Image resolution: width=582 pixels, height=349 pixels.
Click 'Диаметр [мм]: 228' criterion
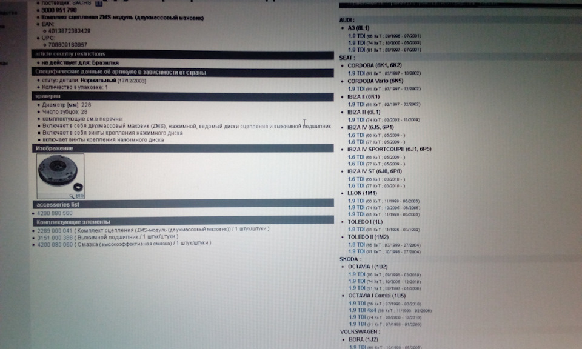[x=67, y=105]
